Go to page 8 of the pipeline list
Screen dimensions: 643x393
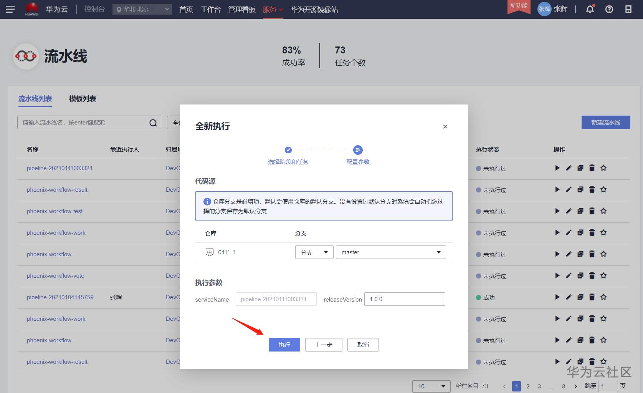tap(564, 386)
